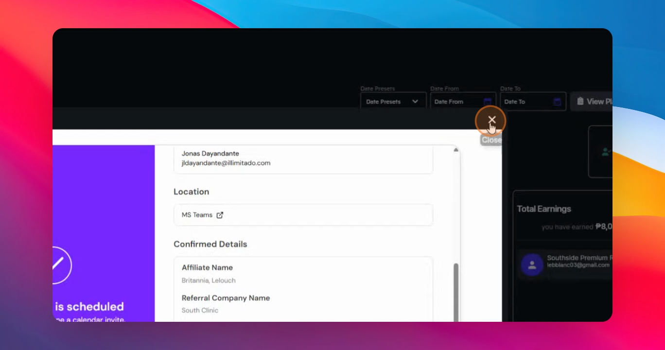
Task: Select the email lebblanc03@gmail.com
Action: point(578,265)
